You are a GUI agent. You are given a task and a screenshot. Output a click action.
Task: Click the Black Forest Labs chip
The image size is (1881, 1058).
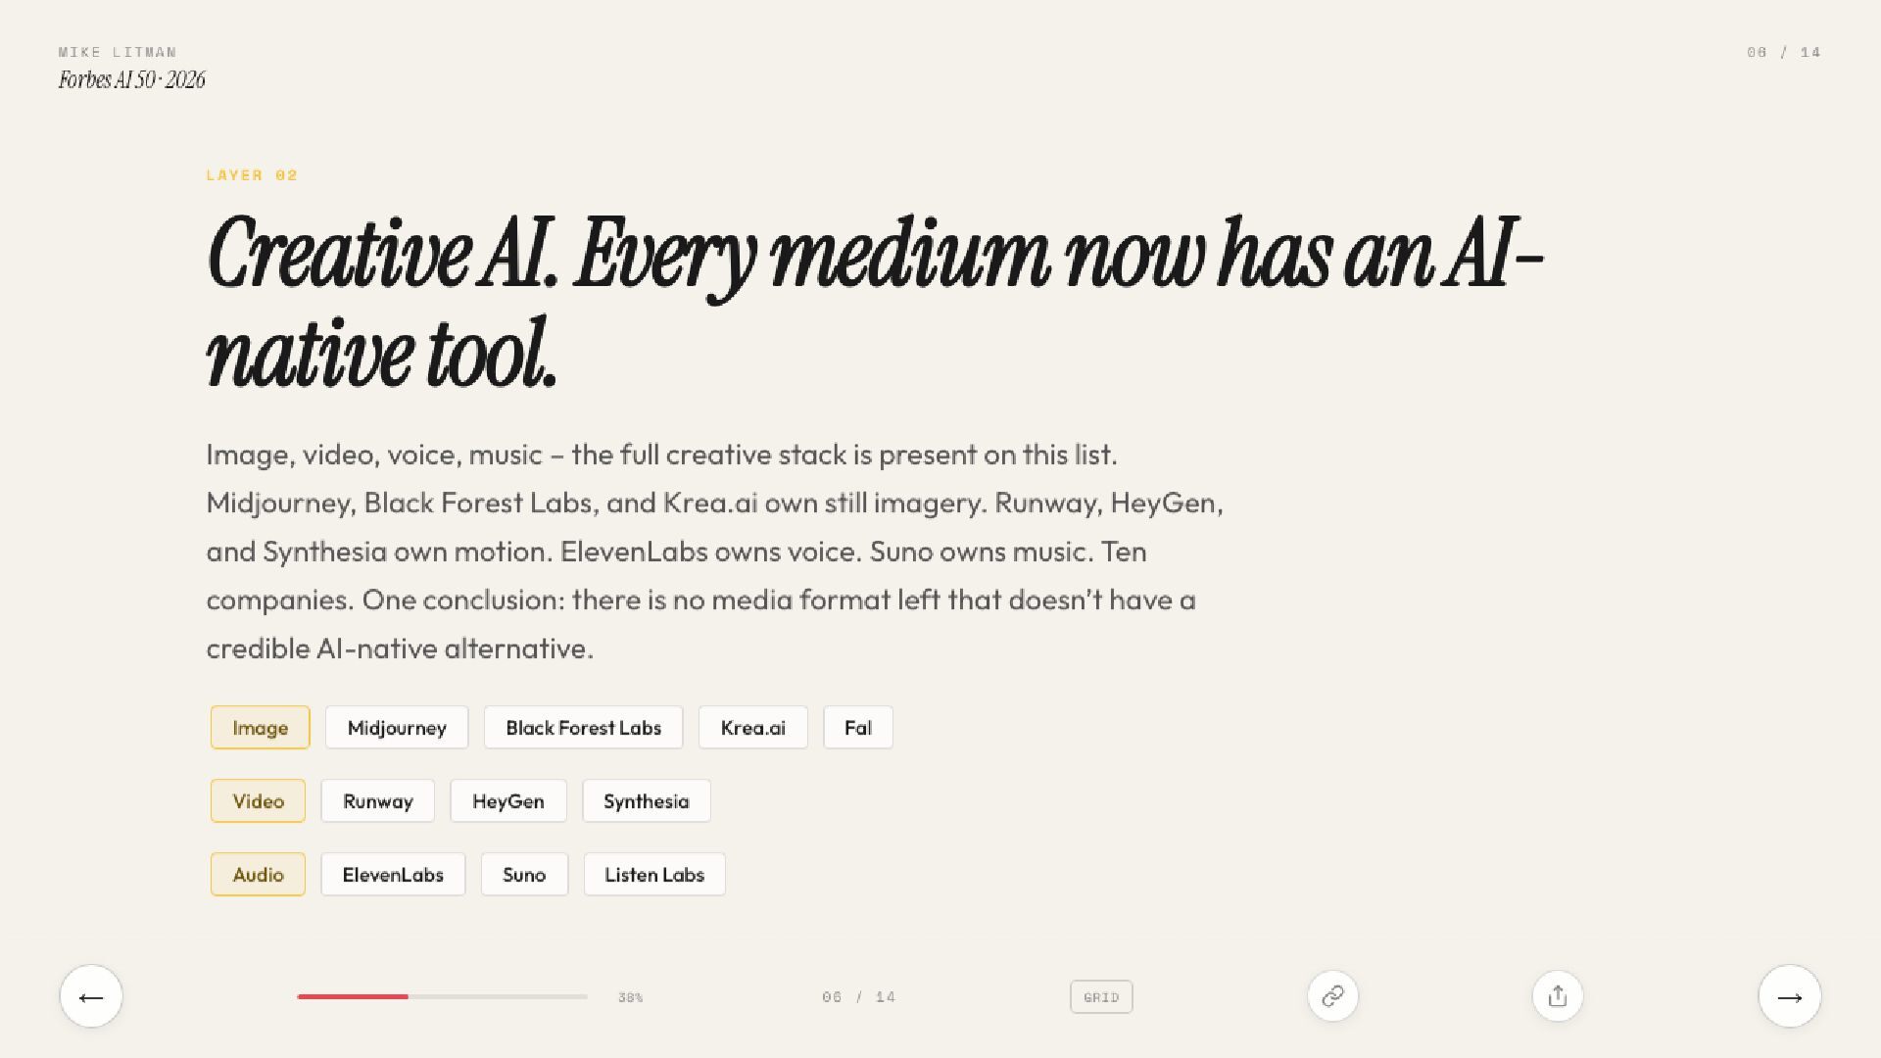pos(583,728)
